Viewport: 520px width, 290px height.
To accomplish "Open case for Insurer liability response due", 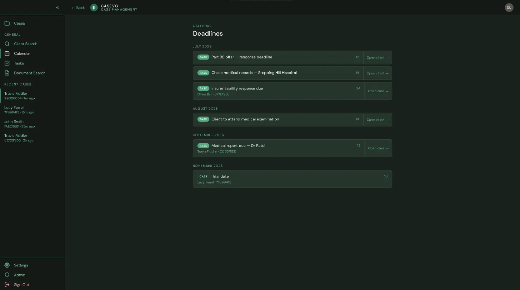I will (378, 91).
